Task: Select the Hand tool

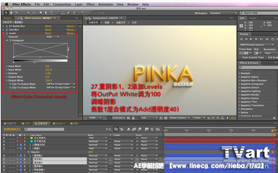Action: (11, 13)
